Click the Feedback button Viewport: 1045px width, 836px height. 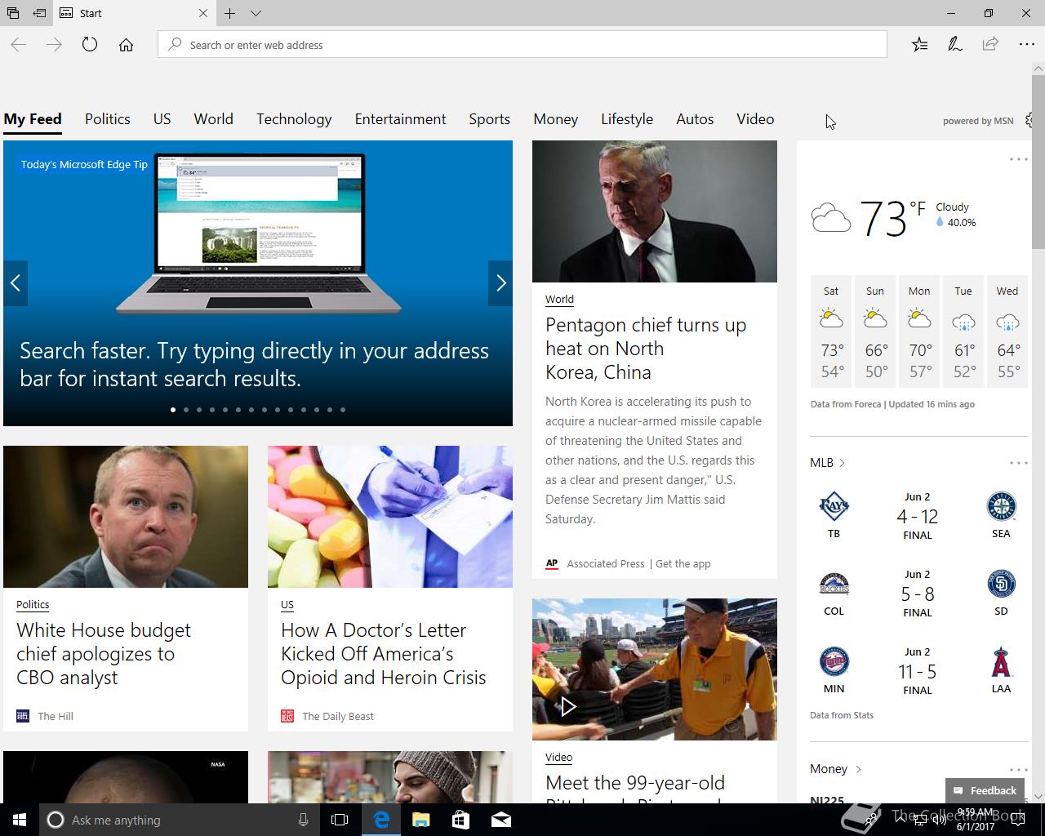pyautogui.click(x=985, y=790)
